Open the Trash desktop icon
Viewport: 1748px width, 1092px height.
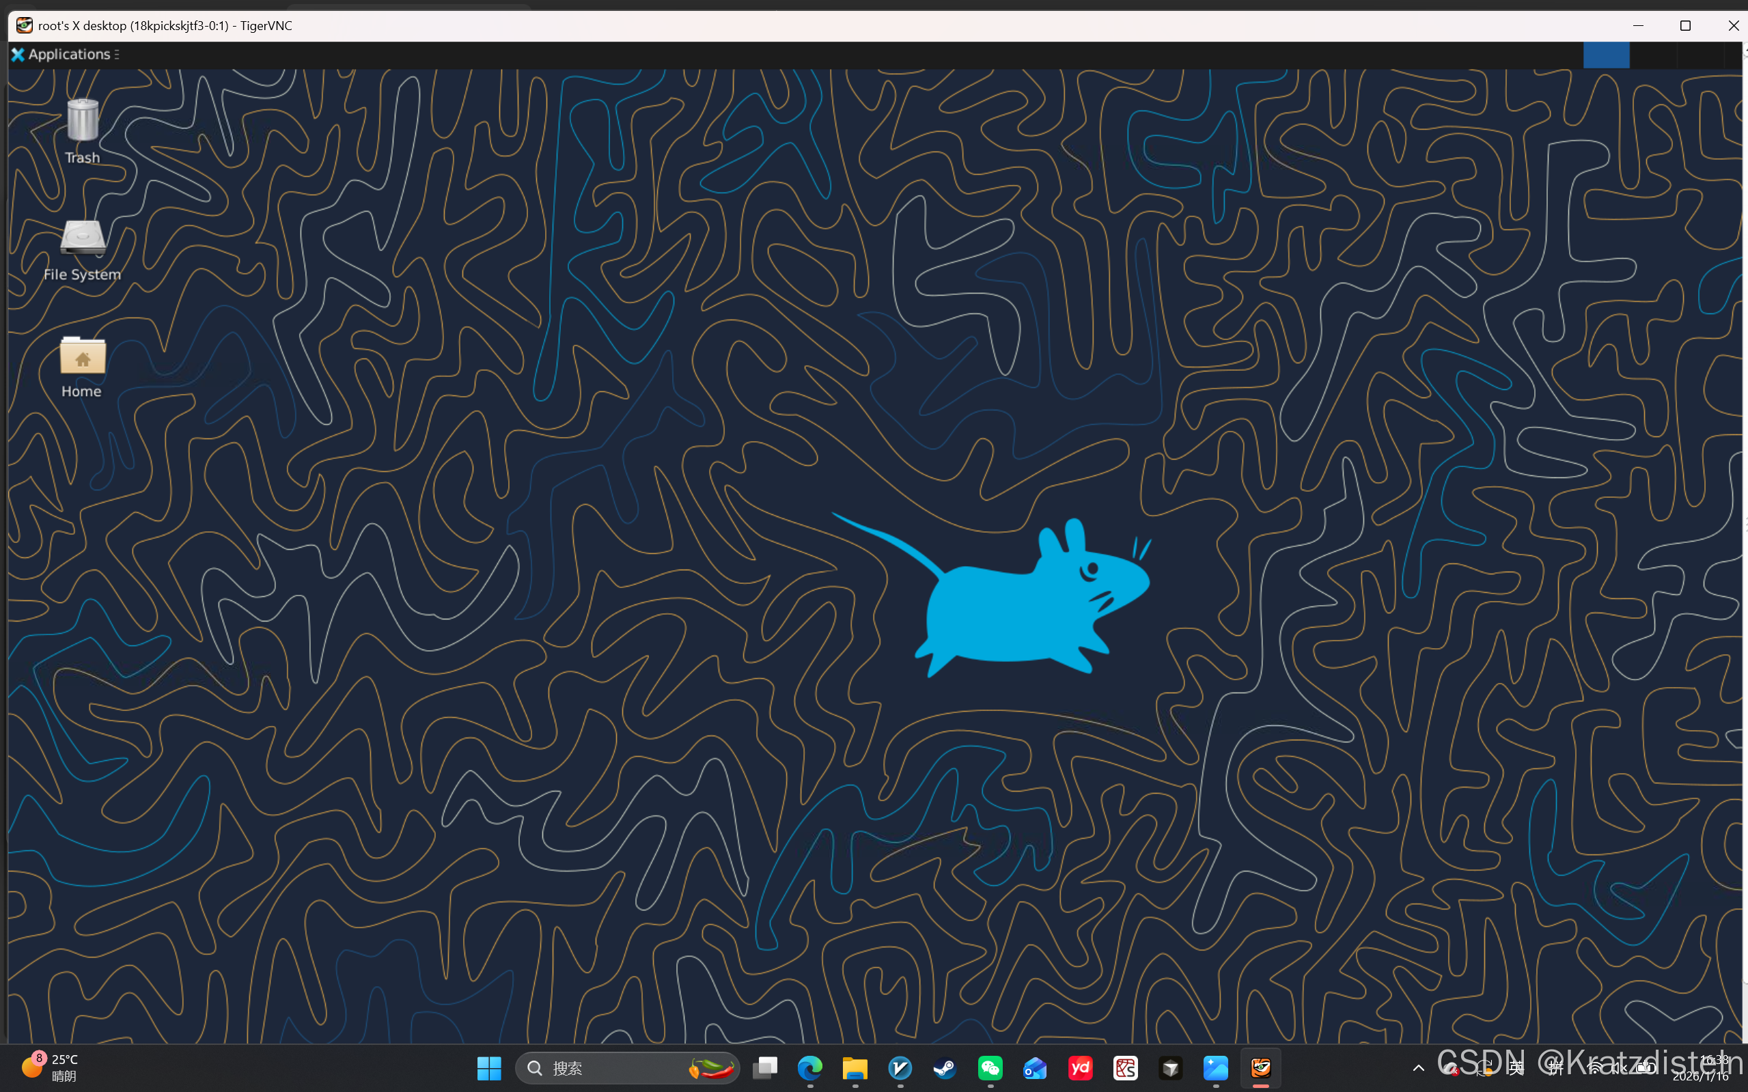pos(83,122)
